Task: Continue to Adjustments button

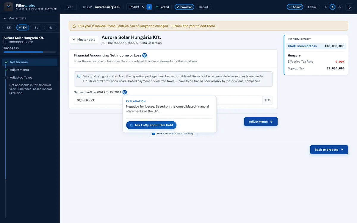Action: (261, 122)
